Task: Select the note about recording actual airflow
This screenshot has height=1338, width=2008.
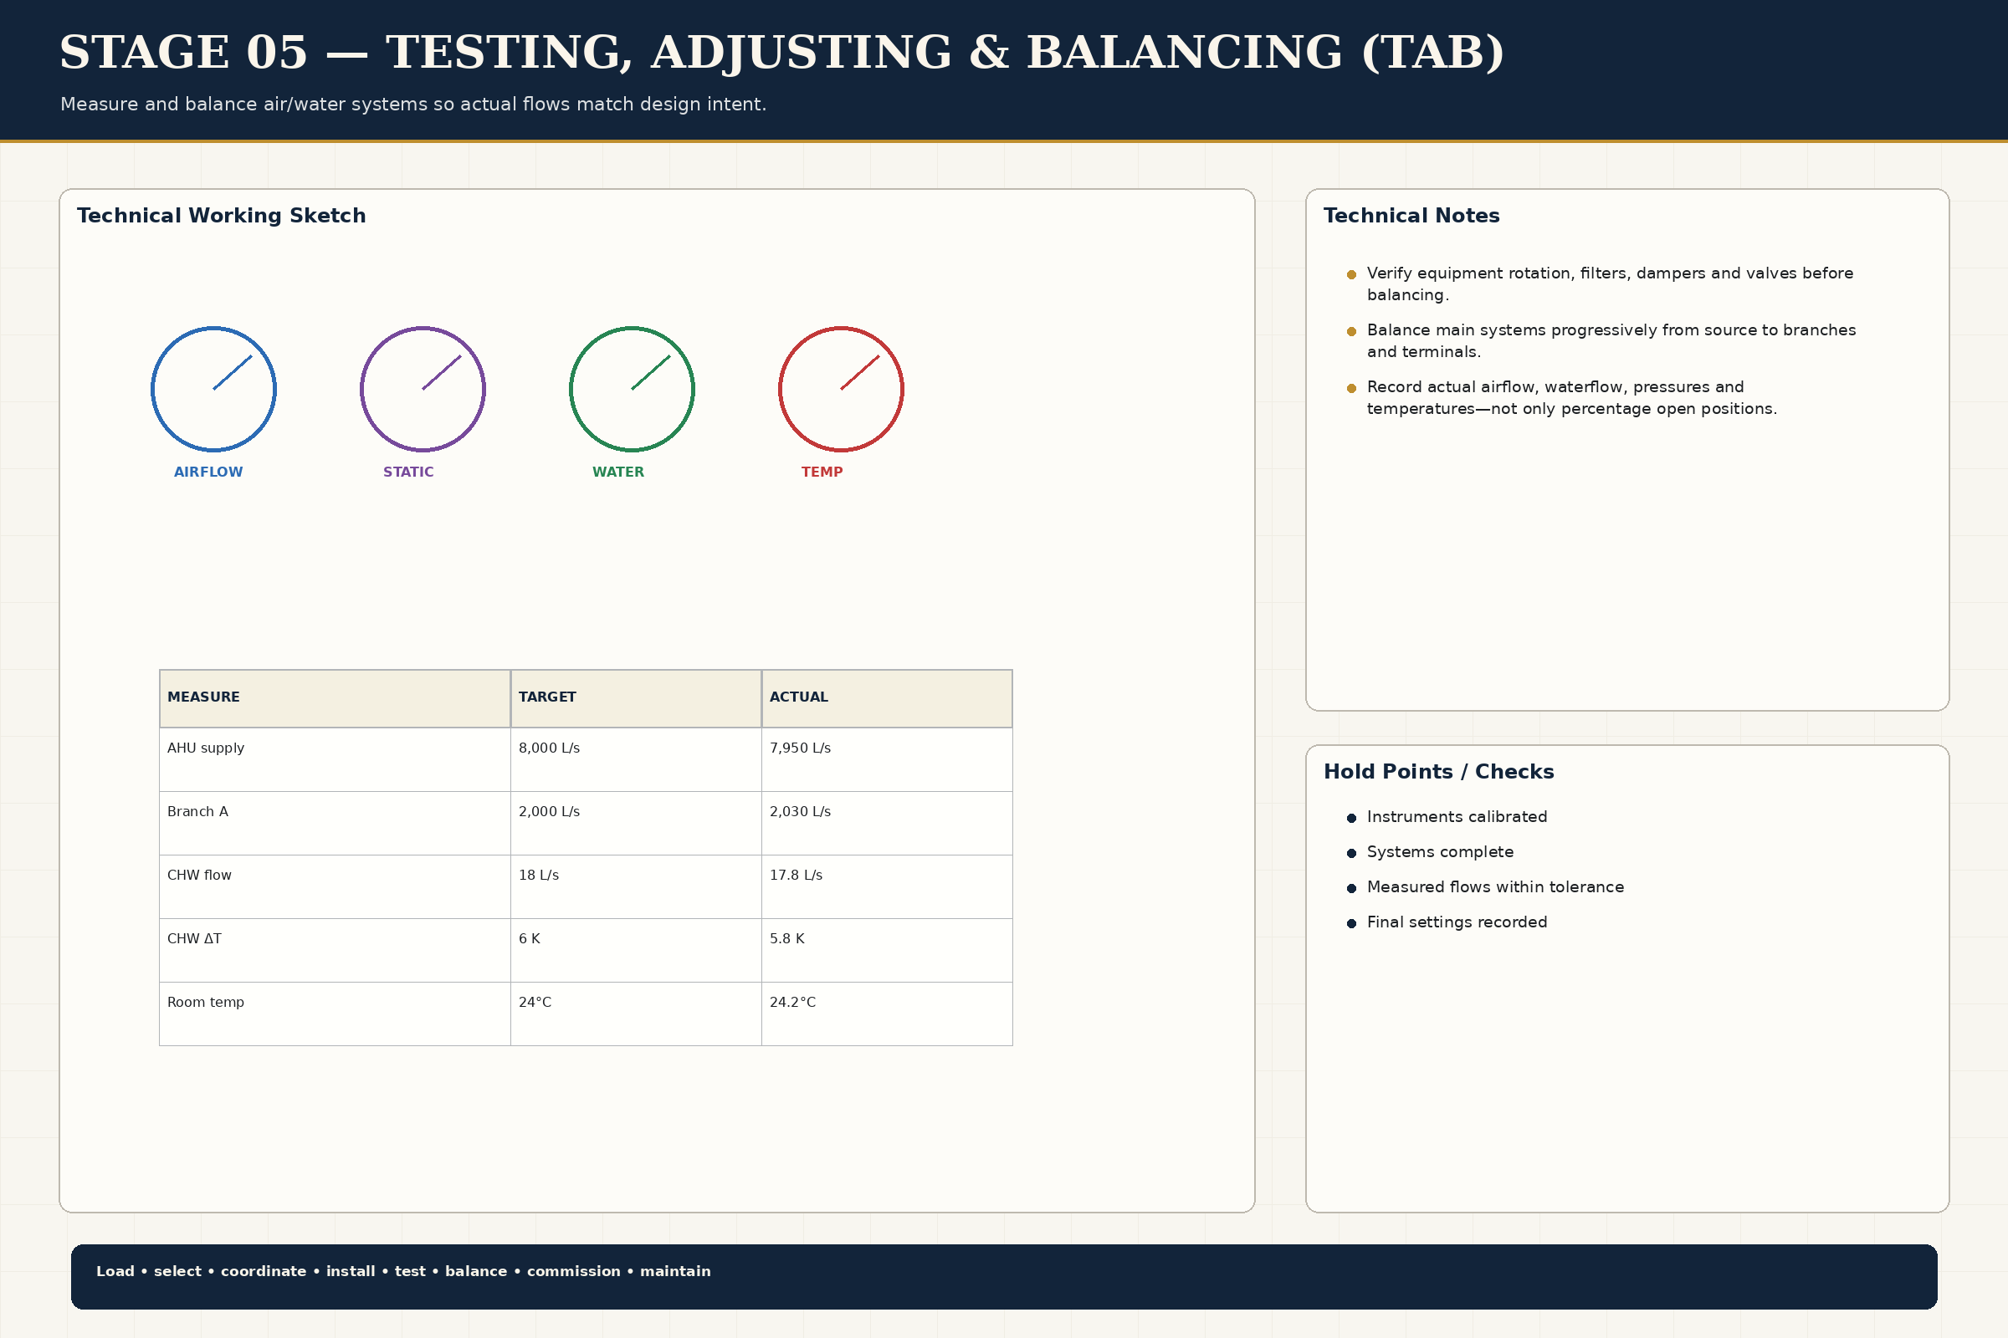Action: (1572, 398)
